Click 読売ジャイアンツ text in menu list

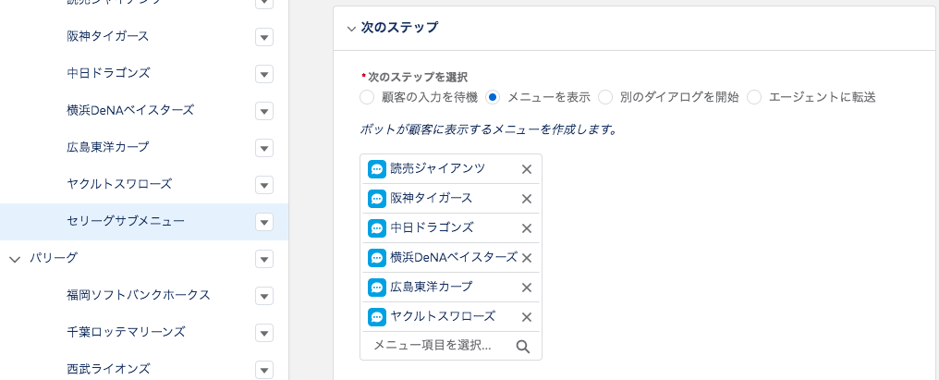(437, 168)
